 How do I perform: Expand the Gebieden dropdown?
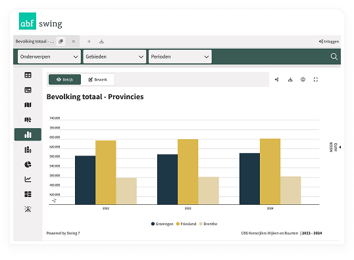pos(114,56)
